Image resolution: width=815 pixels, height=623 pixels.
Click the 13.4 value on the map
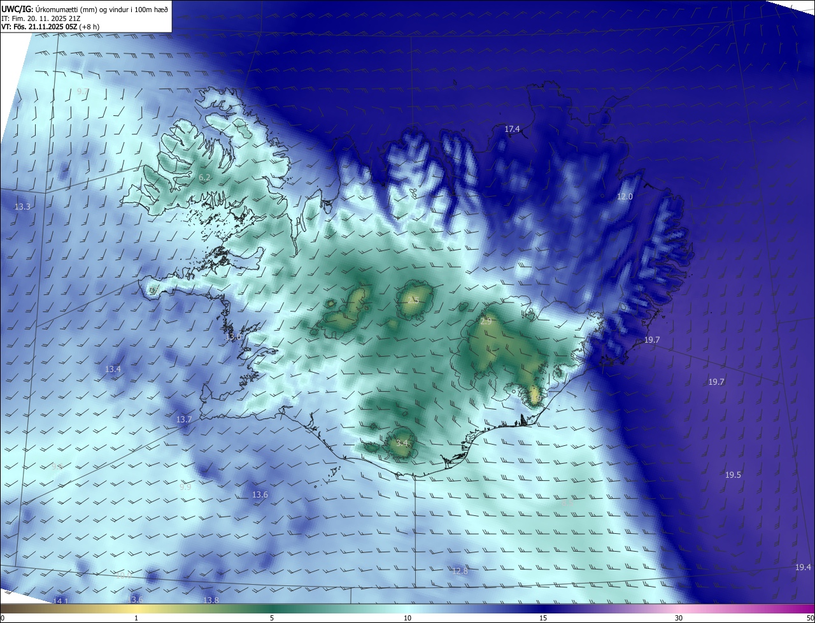(x=113, y=369)
